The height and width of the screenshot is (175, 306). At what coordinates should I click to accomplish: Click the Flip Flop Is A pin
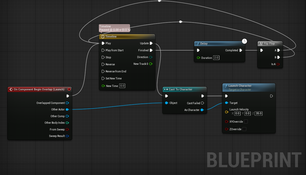click(278, 64)
